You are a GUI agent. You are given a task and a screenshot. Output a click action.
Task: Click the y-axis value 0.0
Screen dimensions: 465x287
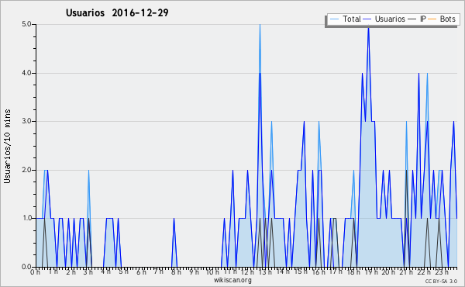(26, 267)
